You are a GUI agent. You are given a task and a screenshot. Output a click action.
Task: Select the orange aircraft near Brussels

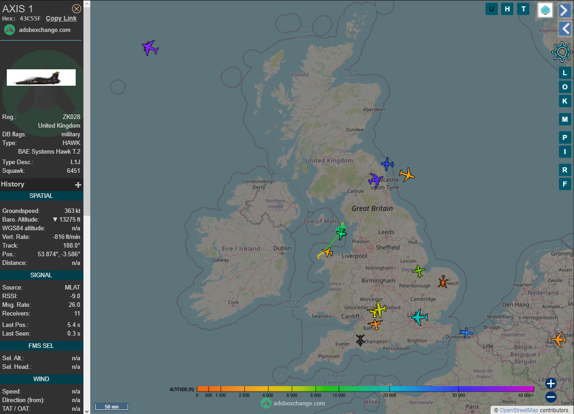click(558, 340)
